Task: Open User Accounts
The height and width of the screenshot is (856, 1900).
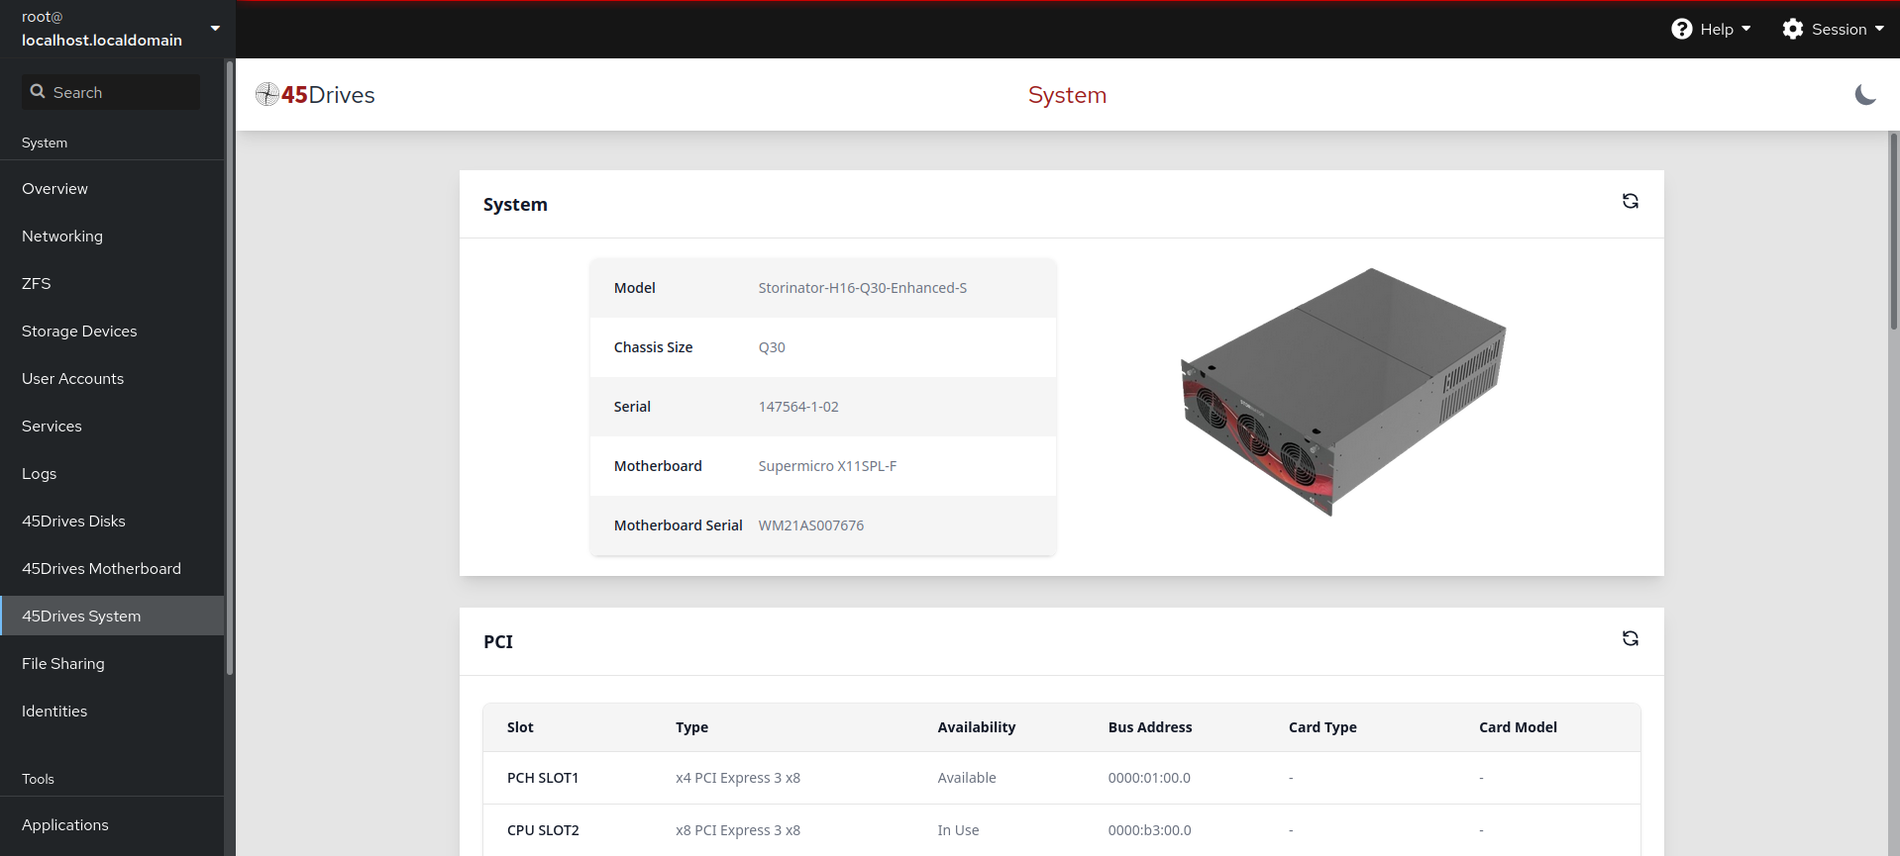Action: [x=112, y=379]
